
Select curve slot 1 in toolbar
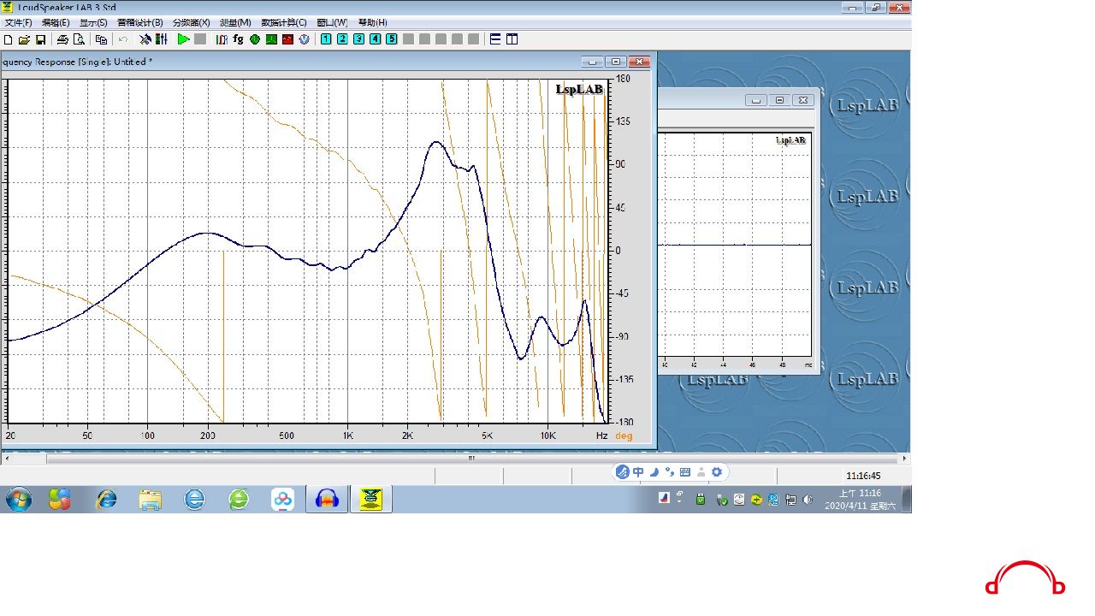(x=326, y=39)
